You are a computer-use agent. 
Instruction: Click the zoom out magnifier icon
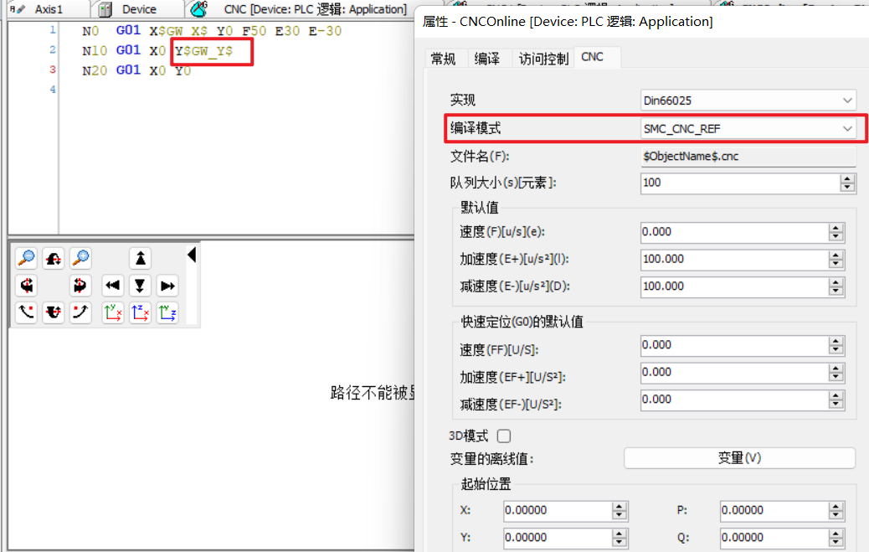point(27,259)
